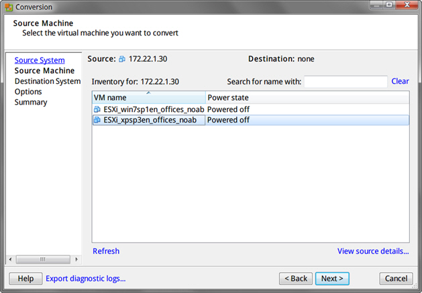Sort by the VM name column header
The image size is (422, 293).
pyautogui.click(x=148, y=98)
